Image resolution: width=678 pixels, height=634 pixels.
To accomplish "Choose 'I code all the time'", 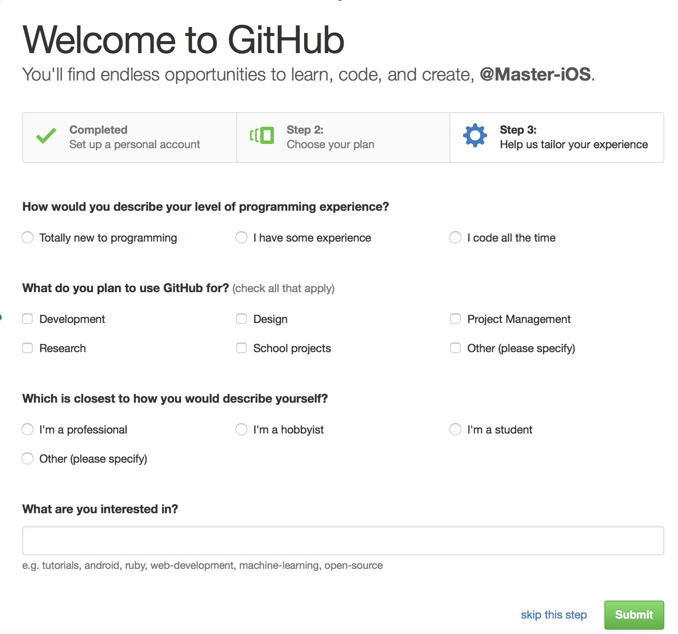I will [455, 237].
